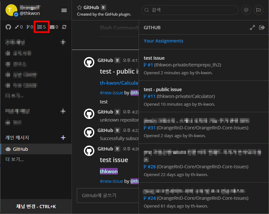The width and height of the screenshot is (269, 214).
Task: Favorite the GitHub channel with star
Action: coord(79,7)
